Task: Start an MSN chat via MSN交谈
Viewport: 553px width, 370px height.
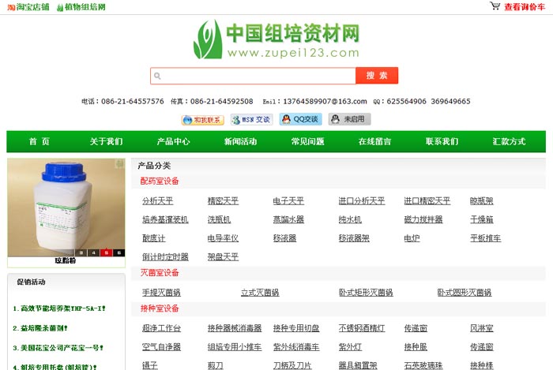Action: (251, 120)
